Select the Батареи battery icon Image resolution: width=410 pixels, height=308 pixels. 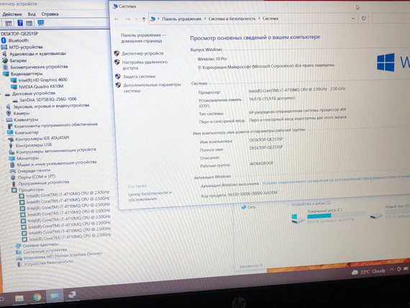pos(5,60)
